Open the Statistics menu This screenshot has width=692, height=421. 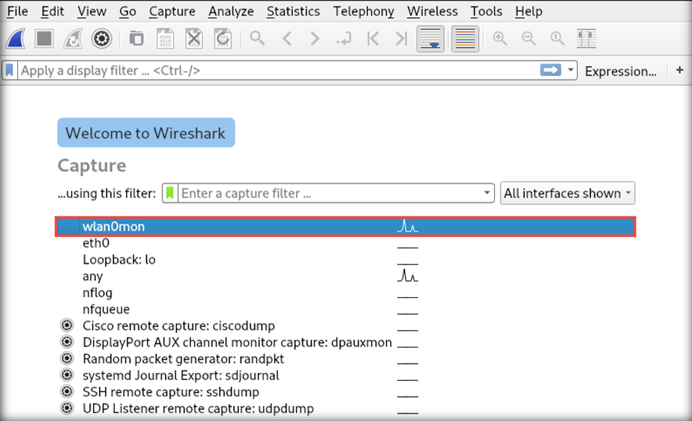pos(293,11)
